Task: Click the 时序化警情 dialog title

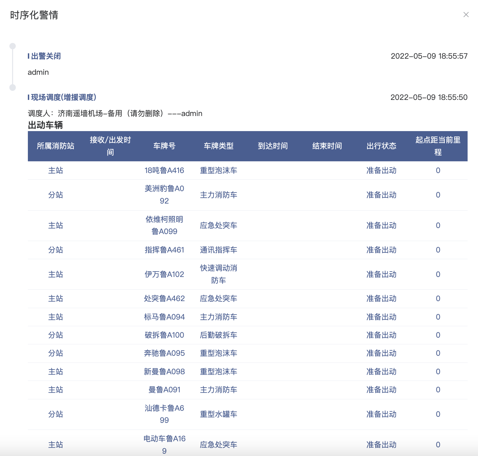Action: tap(34, 15)
